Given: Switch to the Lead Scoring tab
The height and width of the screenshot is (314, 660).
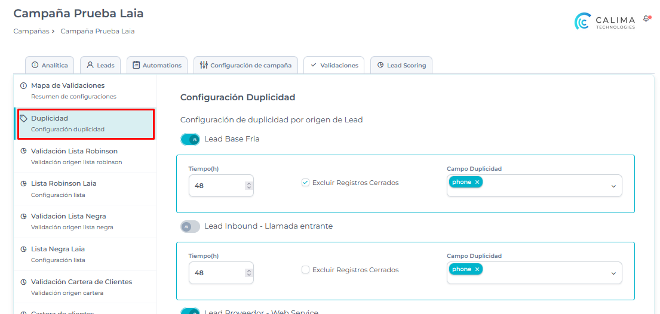Looking at the screenshot, I should (x=401, y=65).
